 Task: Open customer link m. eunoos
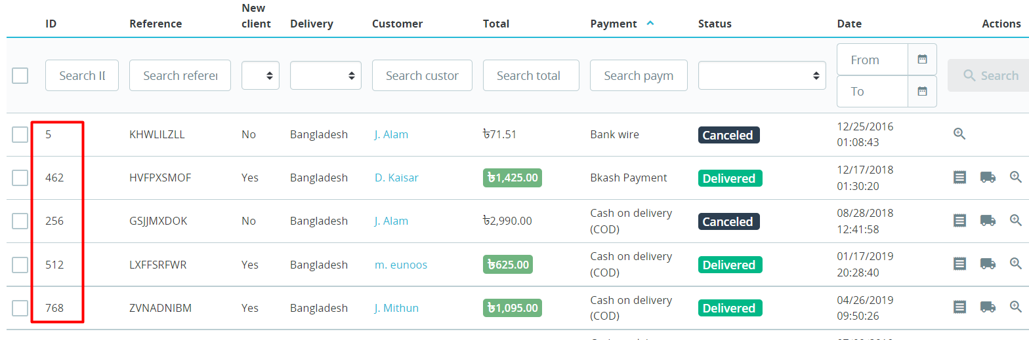coord(401,265)
